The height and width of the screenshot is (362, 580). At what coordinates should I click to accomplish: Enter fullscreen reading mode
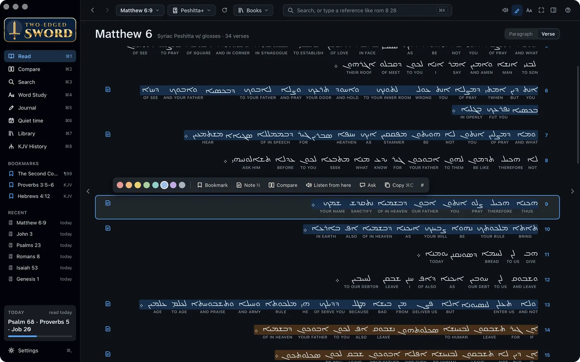pos(541,10)
